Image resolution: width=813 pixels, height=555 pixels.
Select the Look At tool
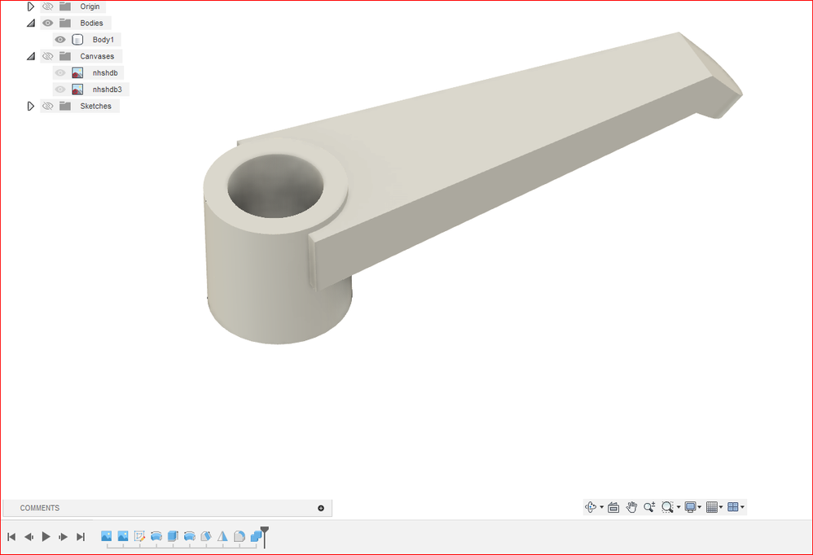pyautogui.click(x=613, y=506)
